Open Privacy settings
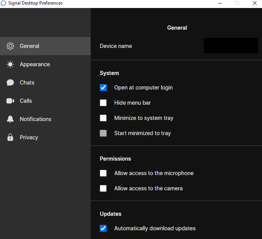The height and width of the screenshot is (239, 262). point(45,137)
